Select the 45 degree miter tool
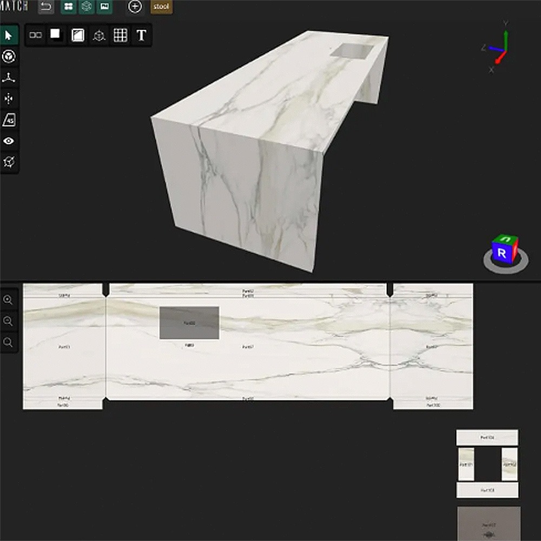This screenshot has width=541, height=541. 9,120
